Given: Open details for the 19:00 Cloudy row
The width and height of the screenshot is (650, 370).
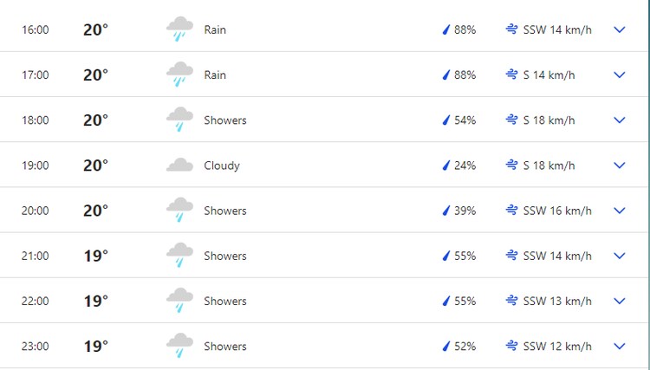Looking at the screenshot, I should click(x=619, y=166).
